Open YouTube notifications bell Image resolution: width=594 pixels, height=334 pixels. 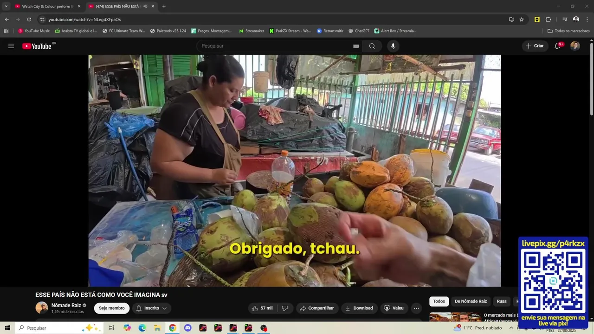pyautogui.click(x=557, y=46)
